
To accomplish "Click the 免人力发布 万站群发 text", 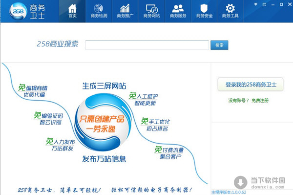I will tap(61, 145).
